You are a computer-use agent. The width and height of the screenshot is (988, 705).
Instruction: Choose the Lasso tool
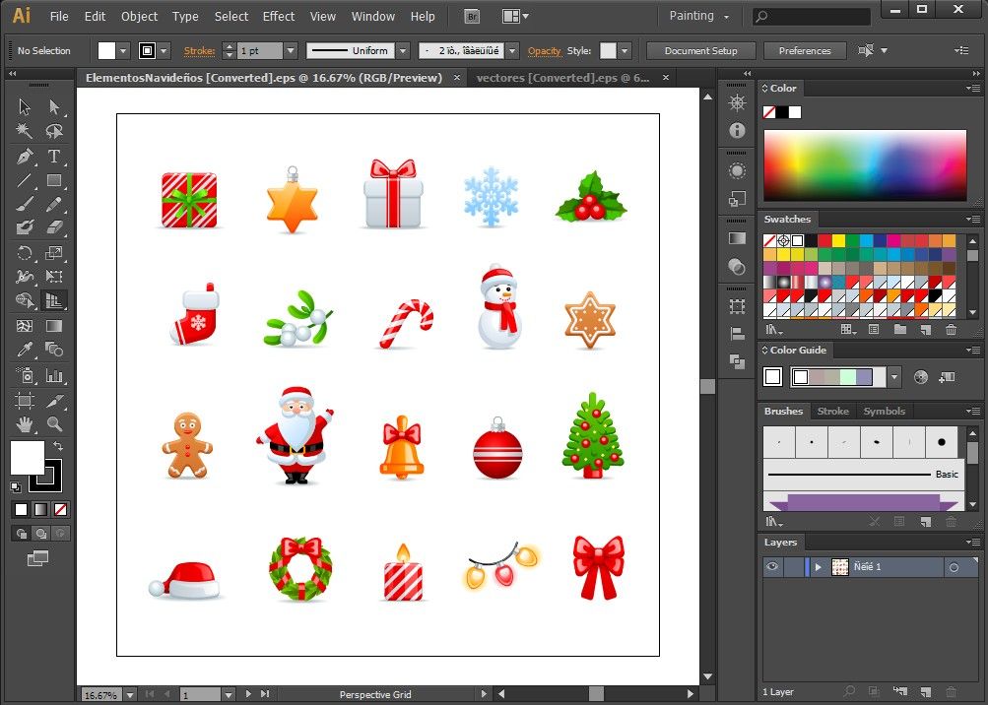tap(54, 131)
